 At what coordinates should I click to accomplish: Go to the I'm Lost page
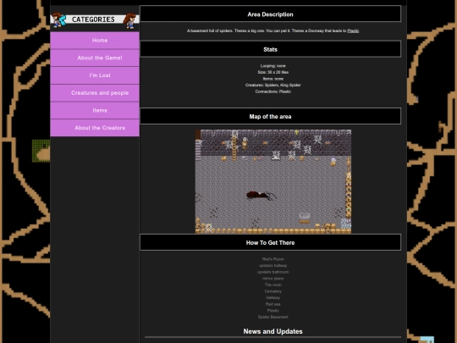(x=95, y=75)
